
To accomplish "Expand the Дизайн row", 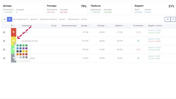I will click(4, 32).
